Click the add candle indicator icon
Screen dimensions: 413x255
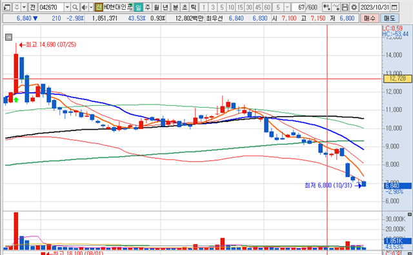327,7
